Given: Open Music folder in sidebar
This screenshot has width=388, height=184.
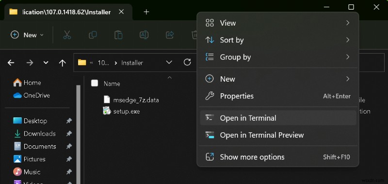Looking at the screenshot, I should 27,172.
